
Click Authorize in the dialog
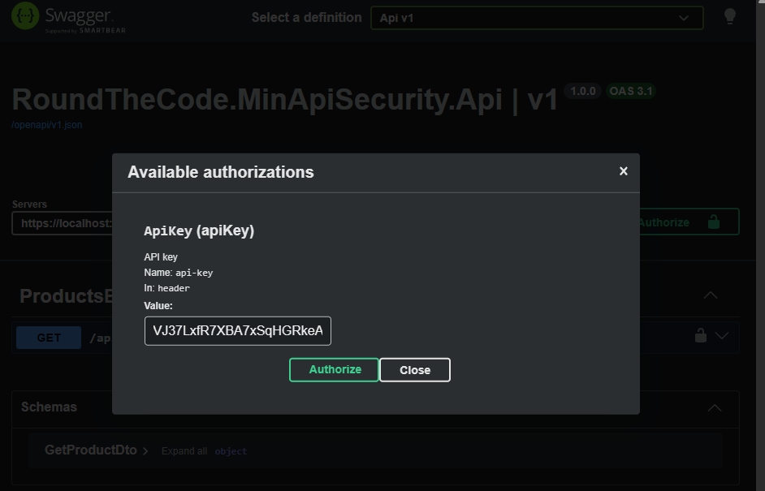pos(334,369)
